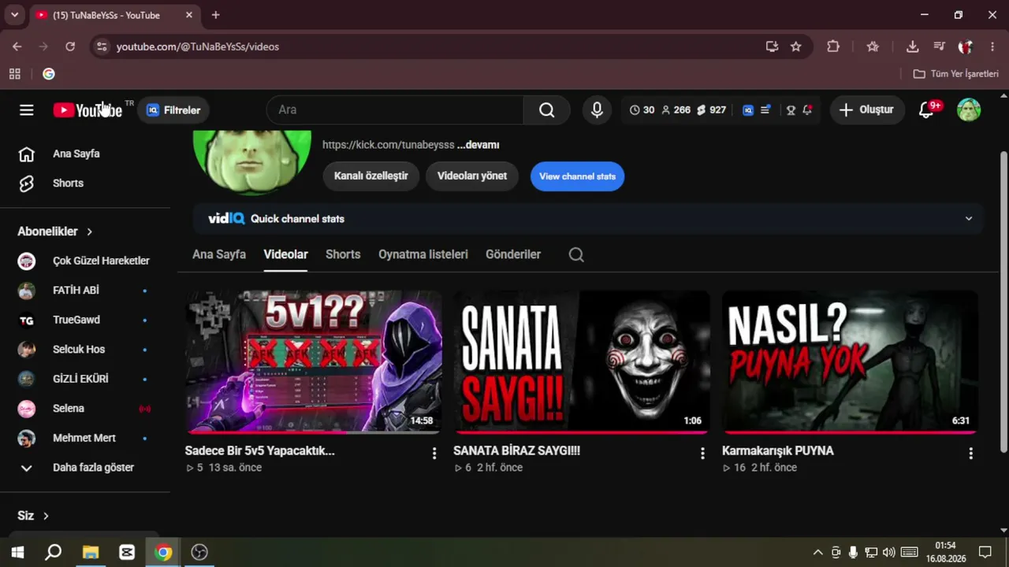This screenshot has width=1009, height=567.
Task: Open the vidIQ Shorts stat showing 927
Action: coord(711,110)
